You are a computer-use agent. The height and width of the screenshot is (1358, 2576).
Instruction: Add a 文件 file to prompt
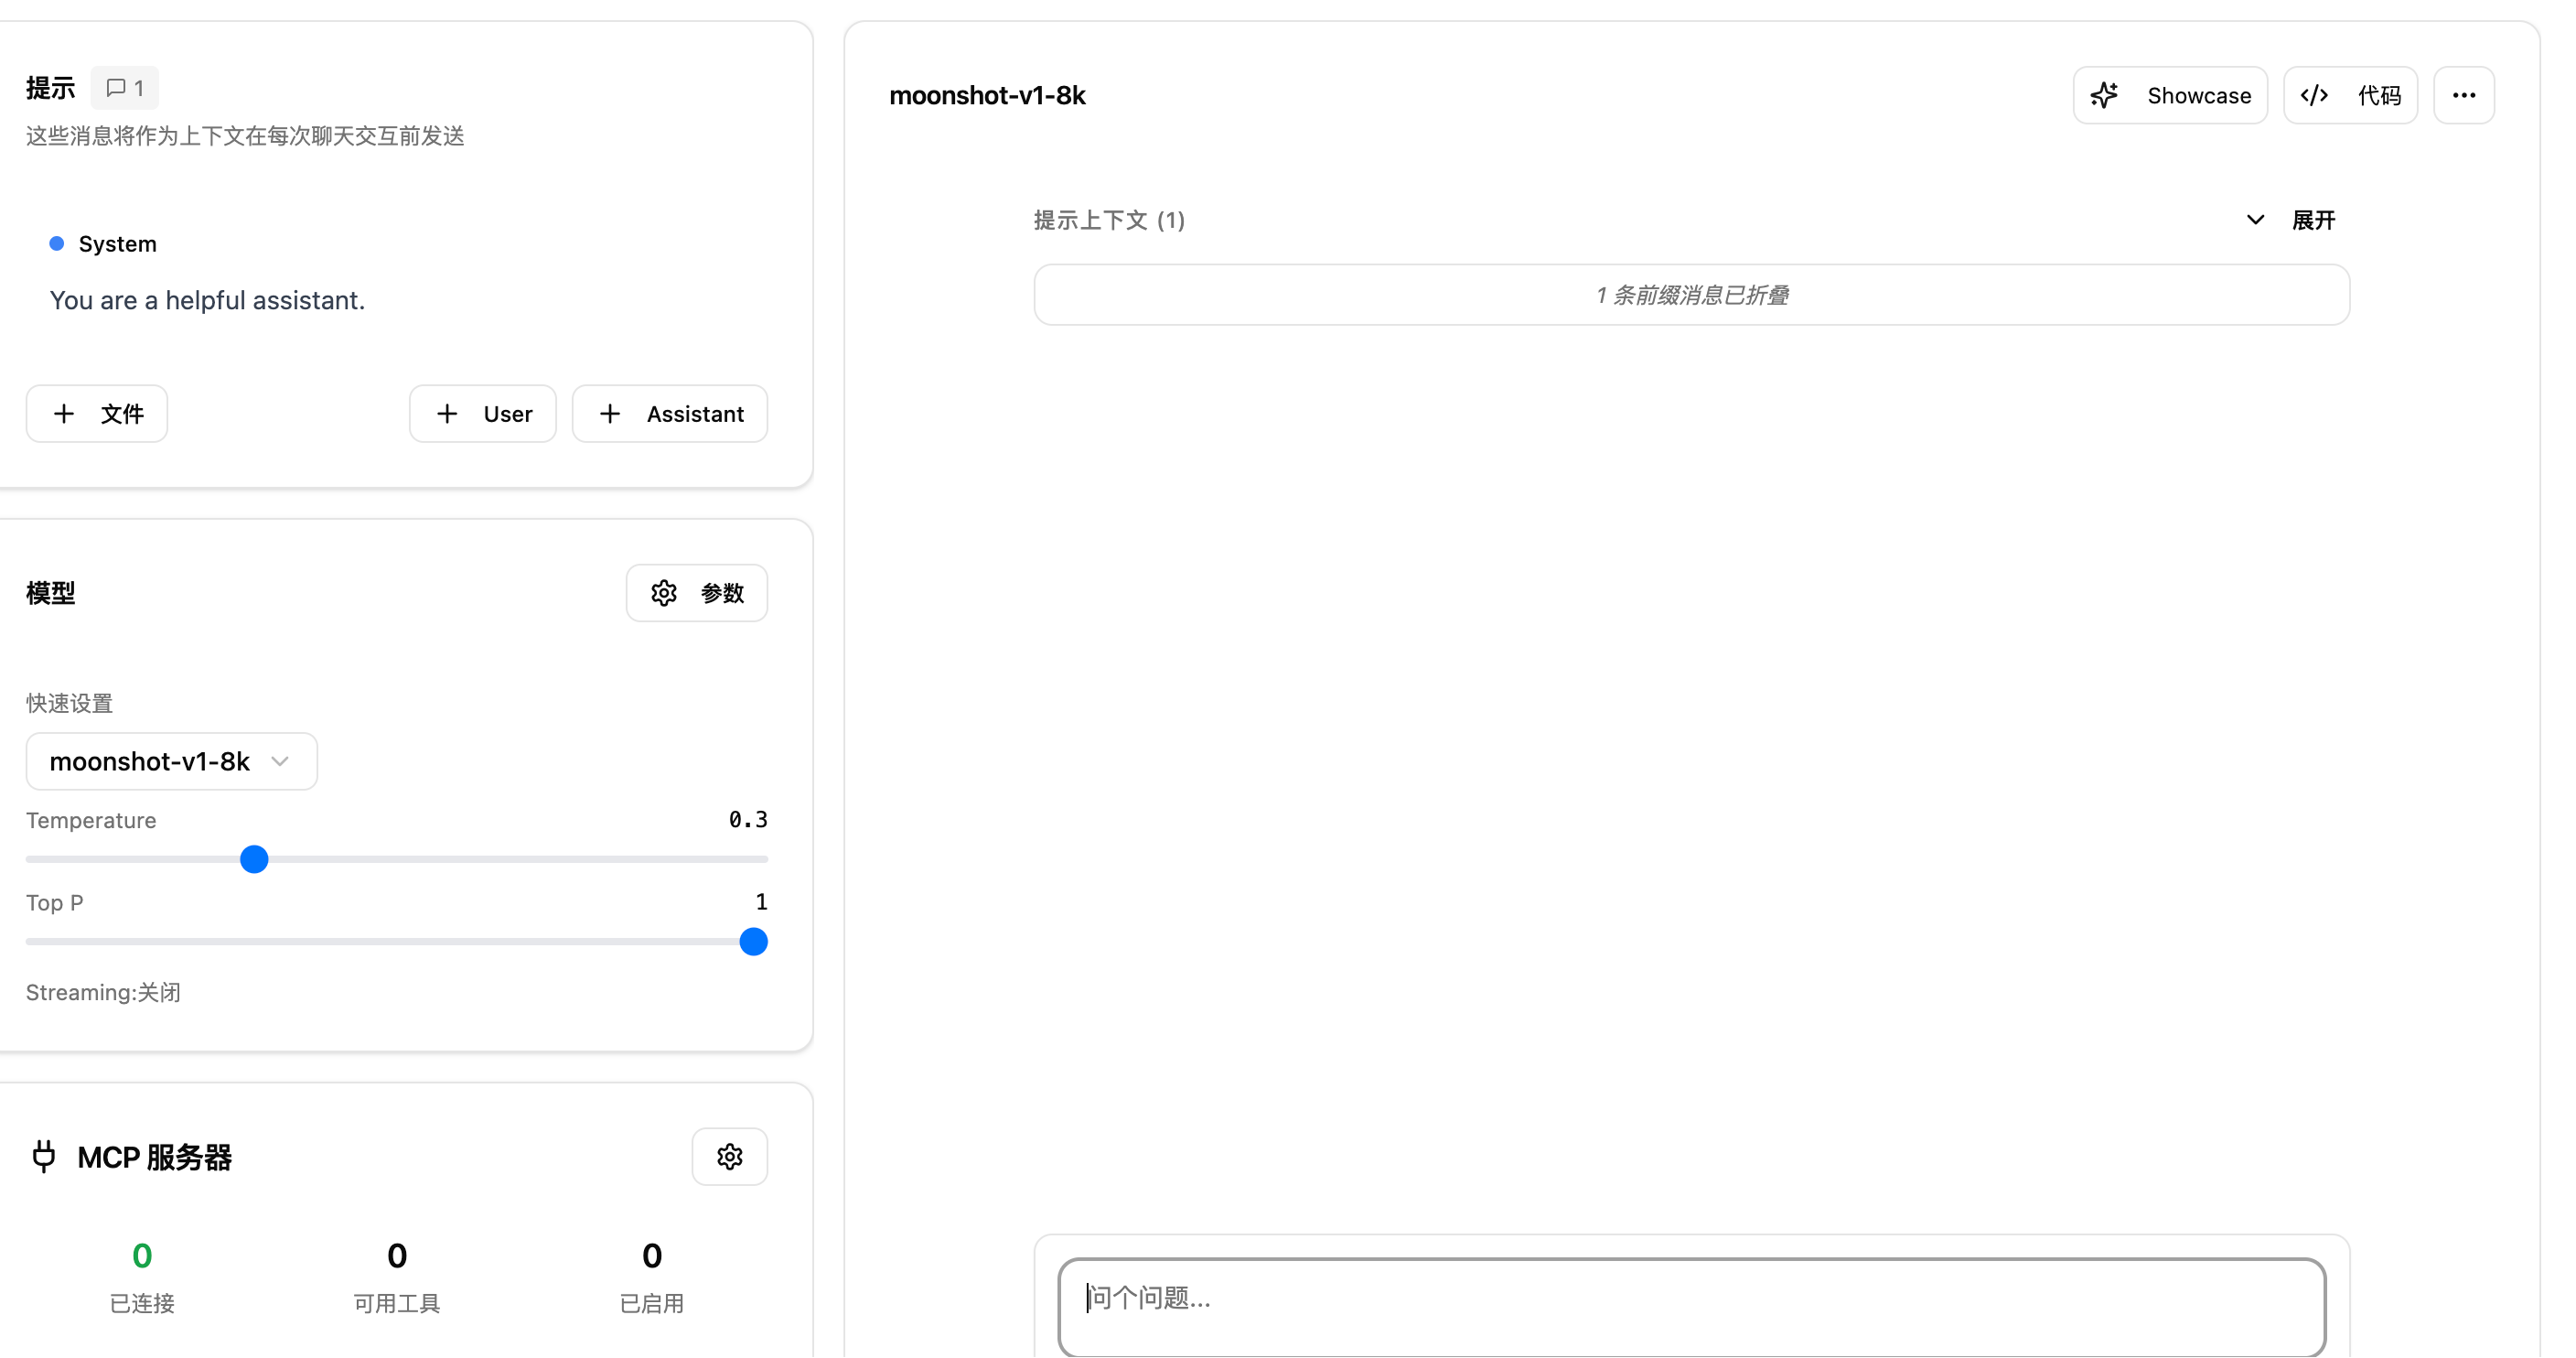(97, 414)
